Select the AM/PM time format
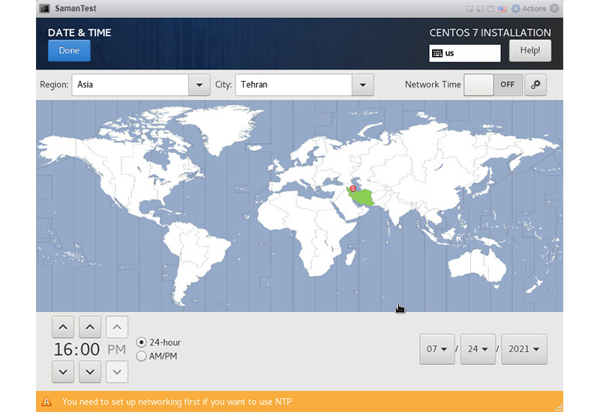Viewport: 600px width, 412px height. (x=142, y=357)
